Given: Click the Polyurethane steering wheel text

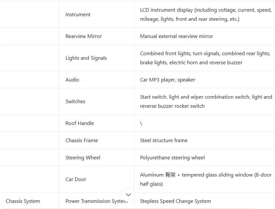Looking at the screenshot, I should coord(172,157).
